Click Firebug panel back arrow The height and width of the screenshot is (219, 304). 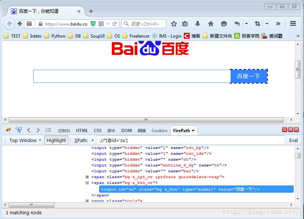29,130
